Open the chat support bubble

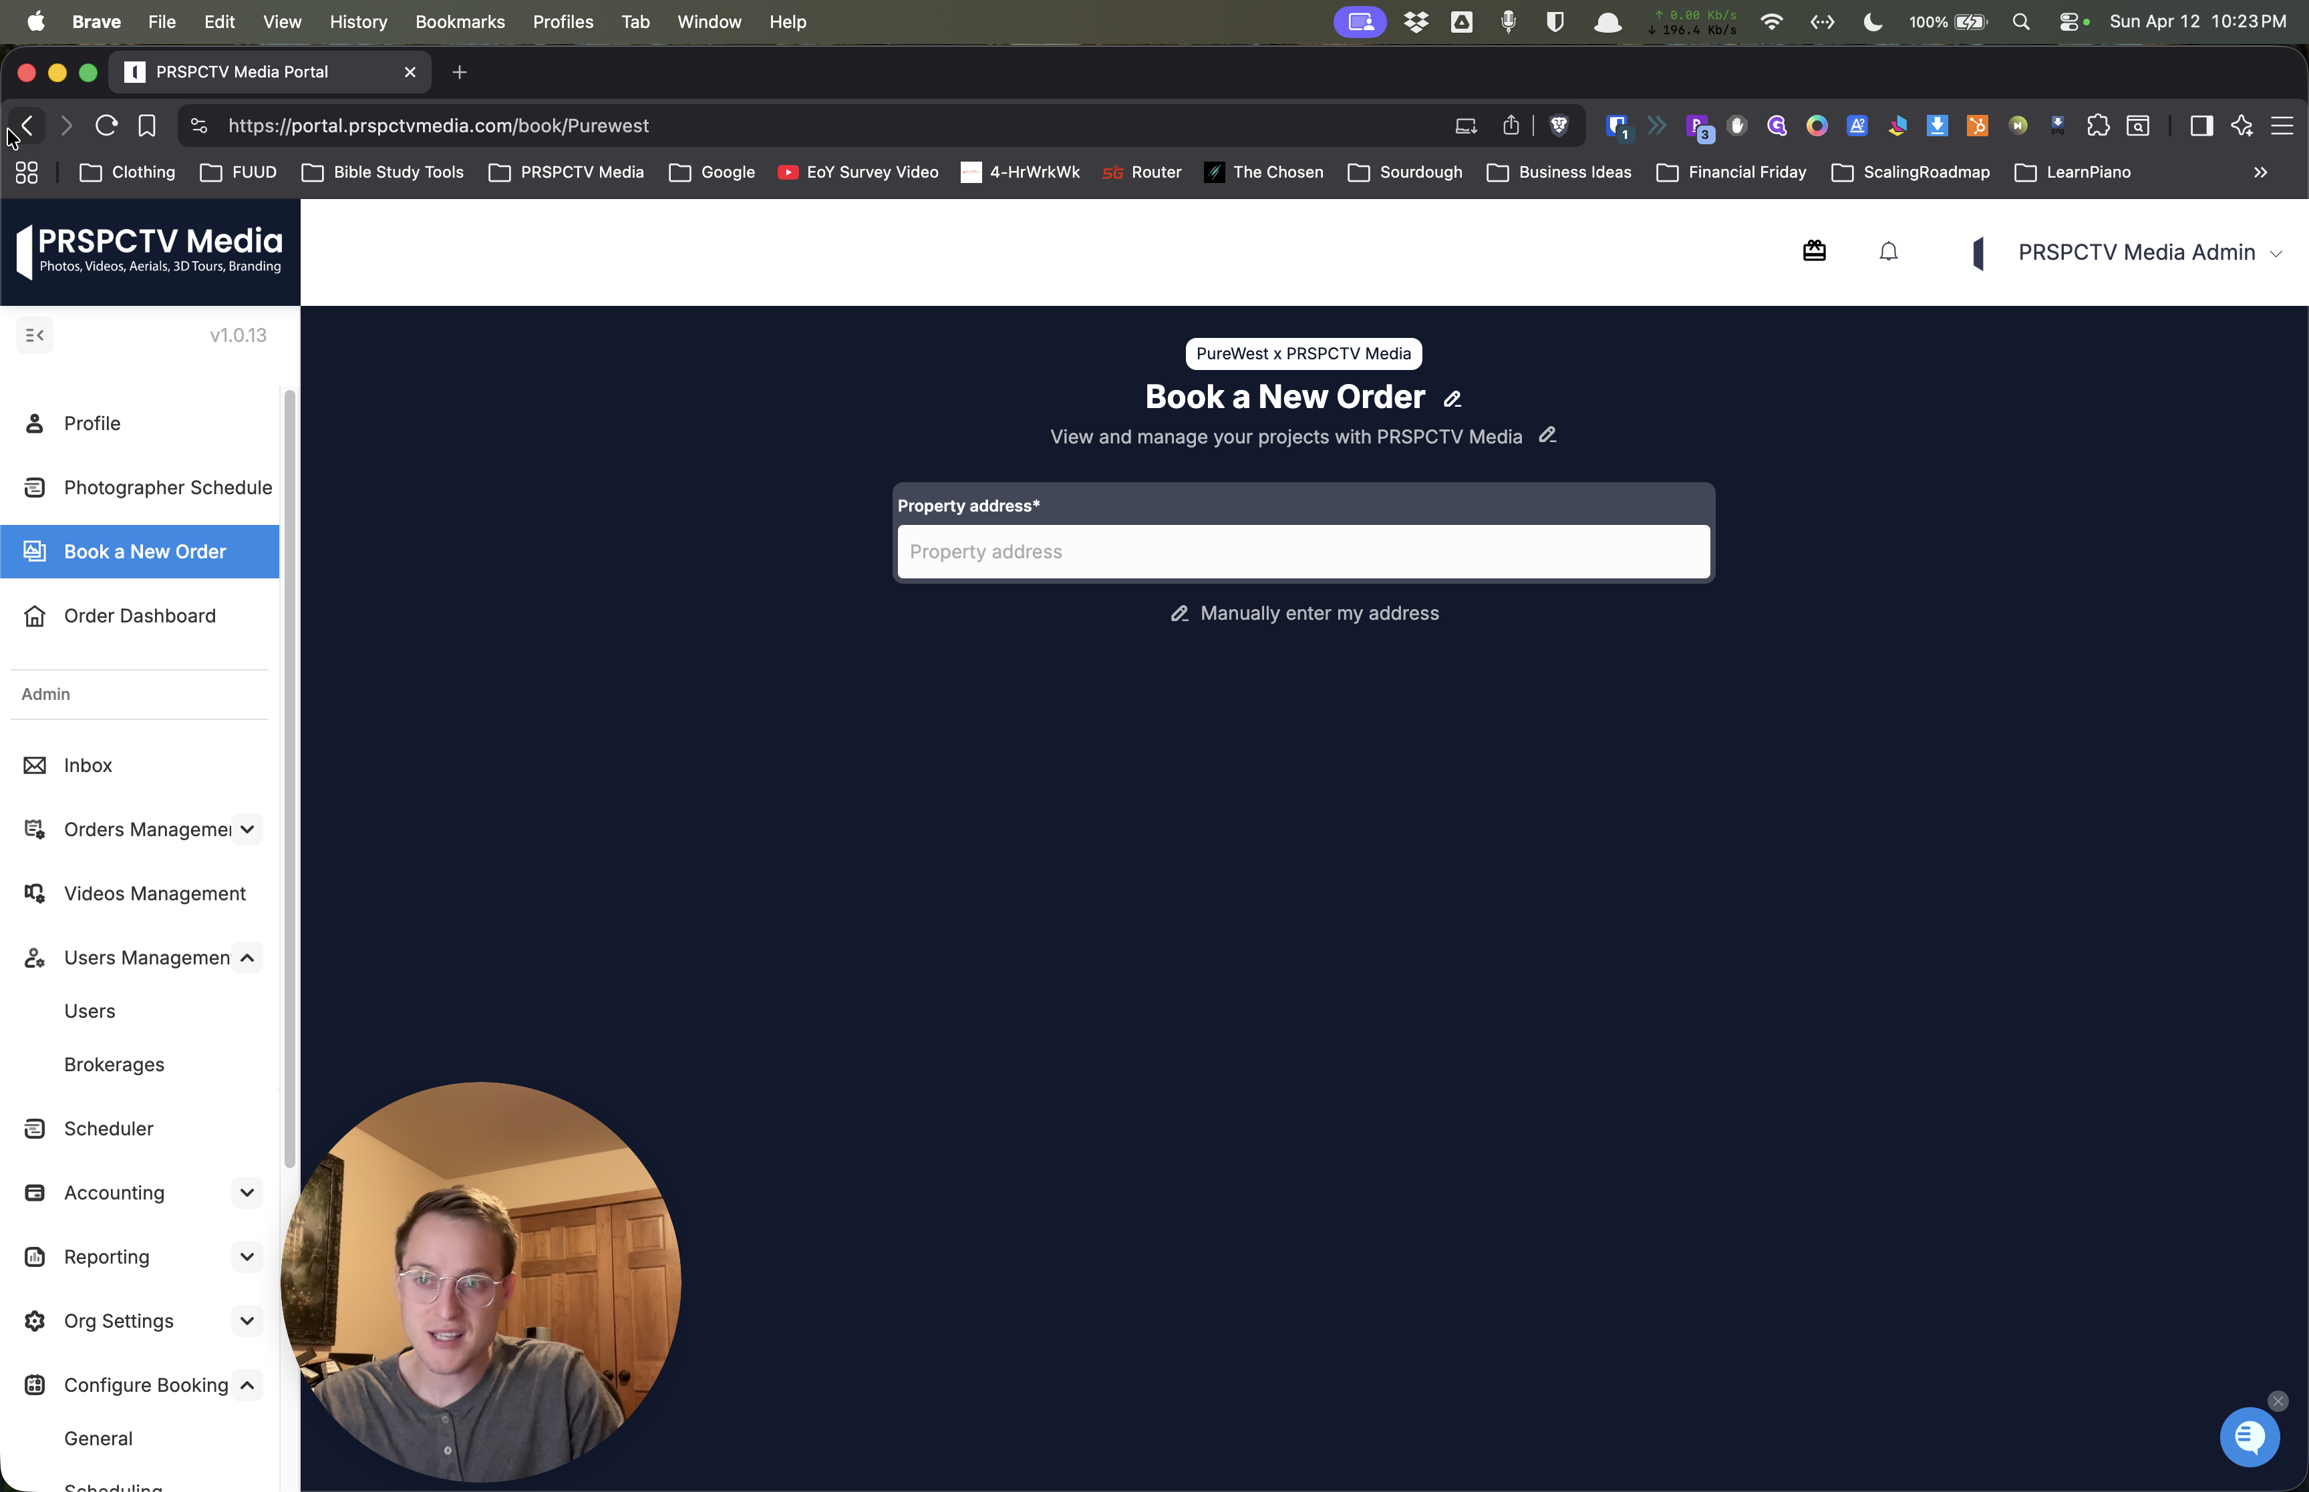point(2249,1437)
